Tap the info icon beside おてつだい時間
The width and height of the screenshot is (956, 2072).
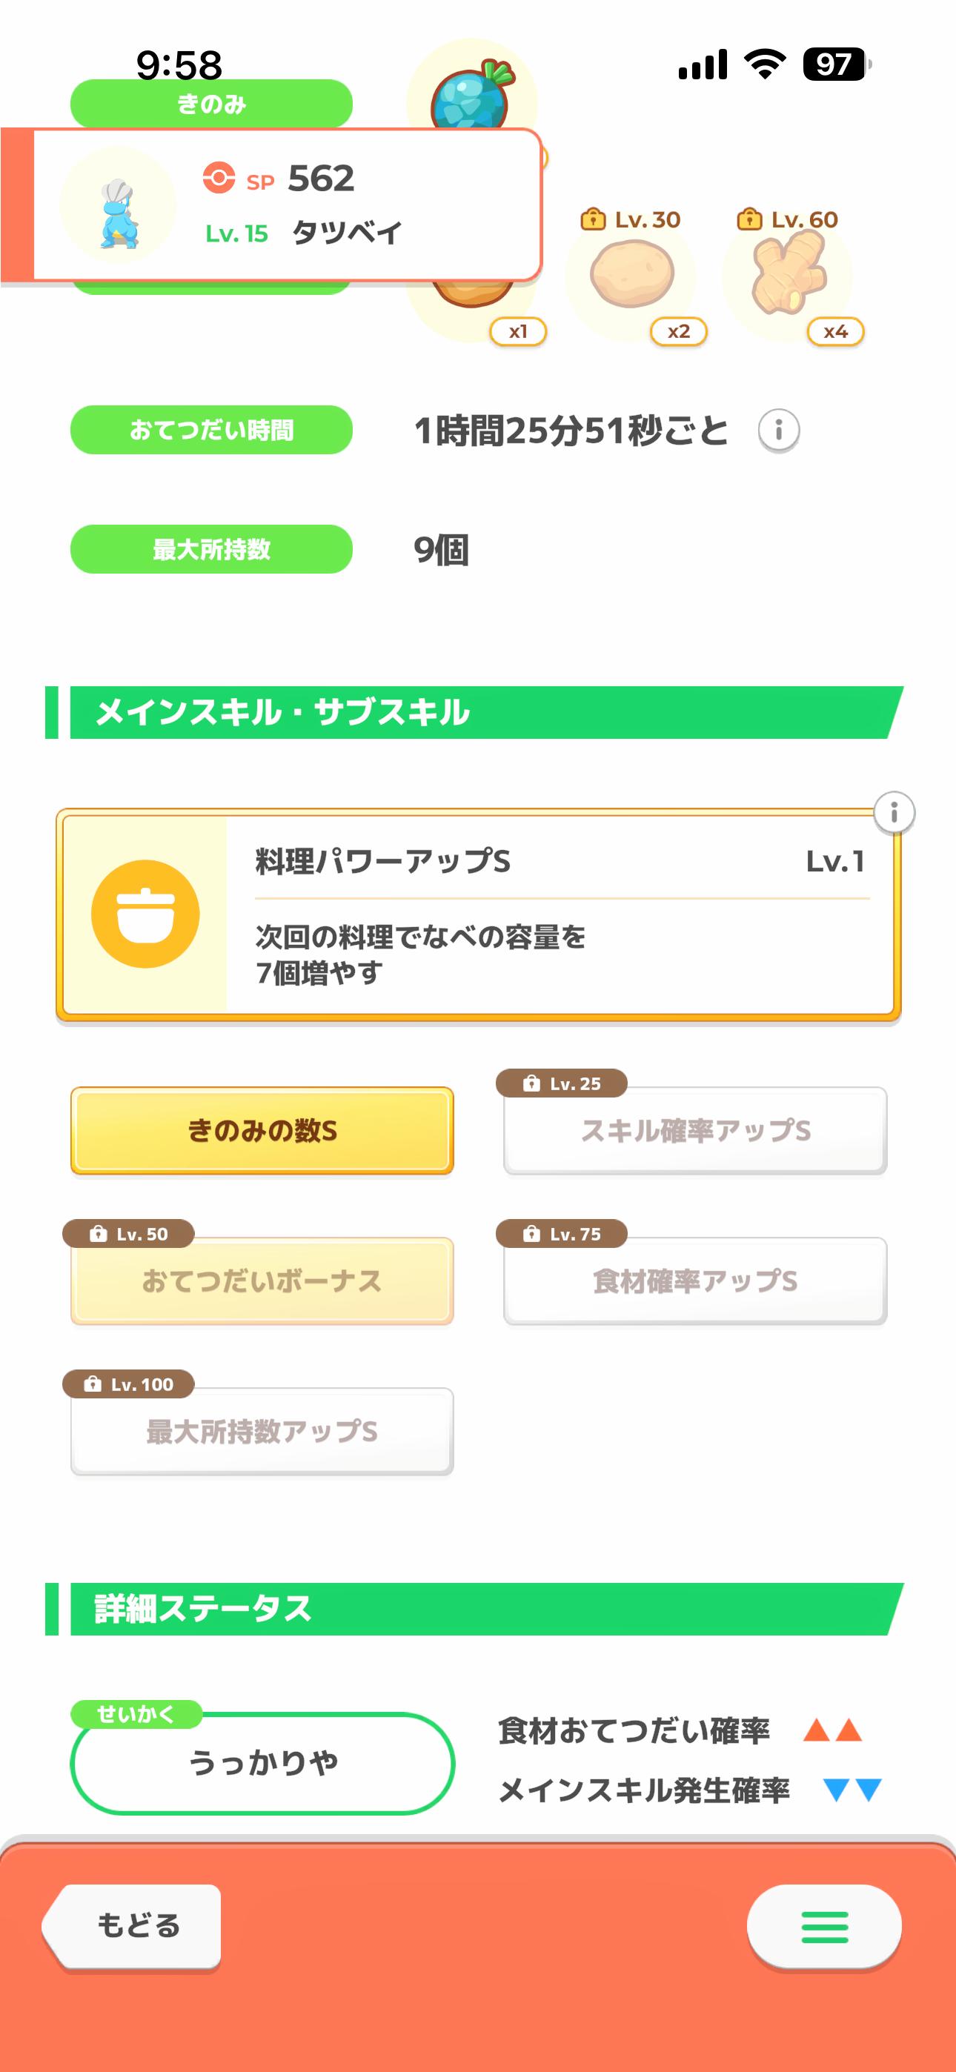(x=778, y=431)
